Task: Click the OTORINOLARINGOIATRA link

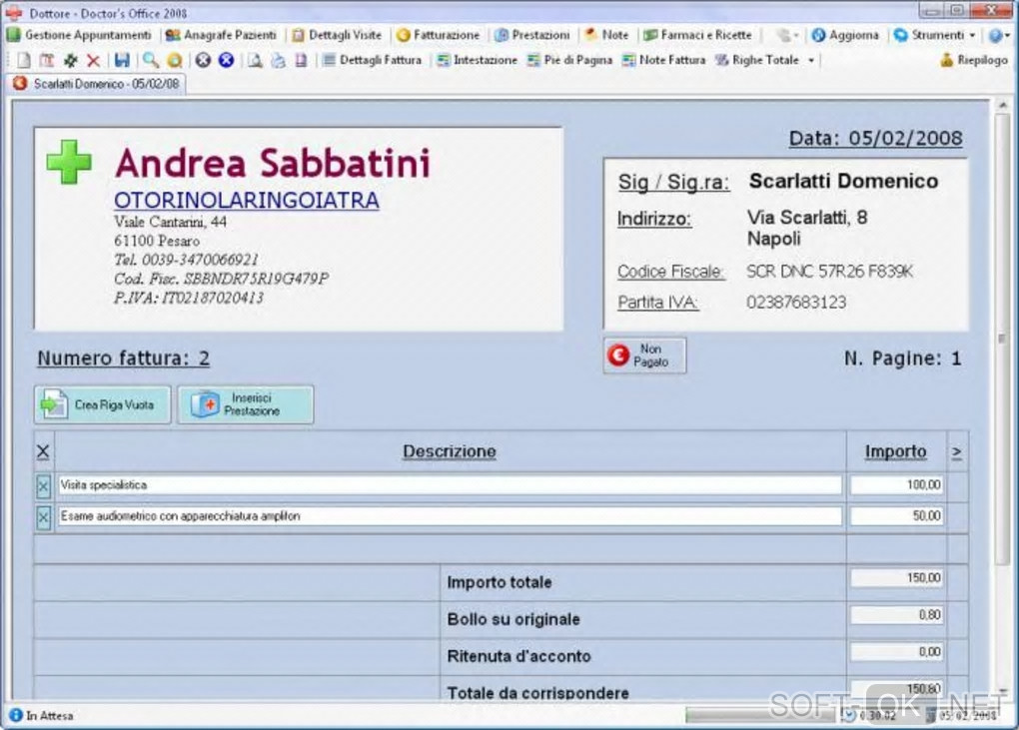Action: [x=247, y=200]
